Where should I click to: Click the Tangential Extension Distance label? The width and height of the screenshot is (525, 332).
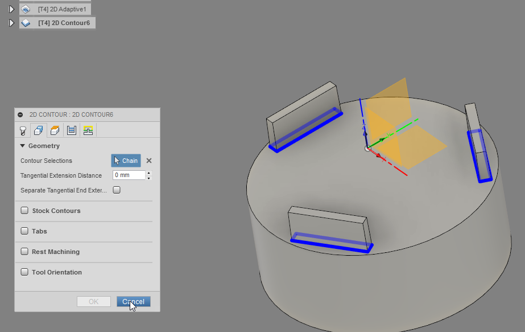click(61, 175)
